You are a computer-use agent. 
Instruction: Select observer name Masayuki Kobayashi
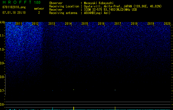pos(99,3)
